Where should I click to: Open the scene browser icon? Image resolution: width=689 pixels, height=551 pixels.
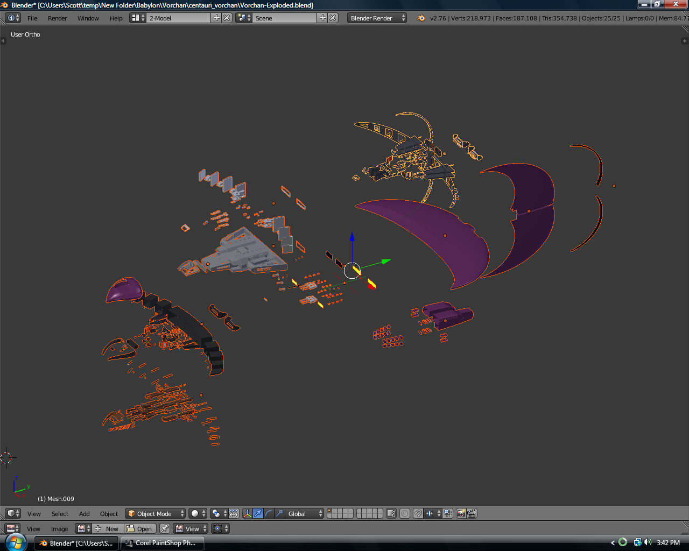244,18
